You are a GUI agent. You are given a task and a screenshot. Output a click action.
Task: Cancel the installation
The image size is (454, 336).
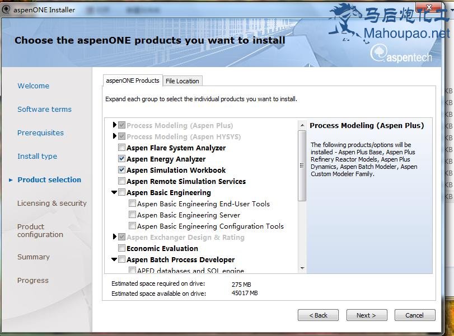[x=414, y=315]
